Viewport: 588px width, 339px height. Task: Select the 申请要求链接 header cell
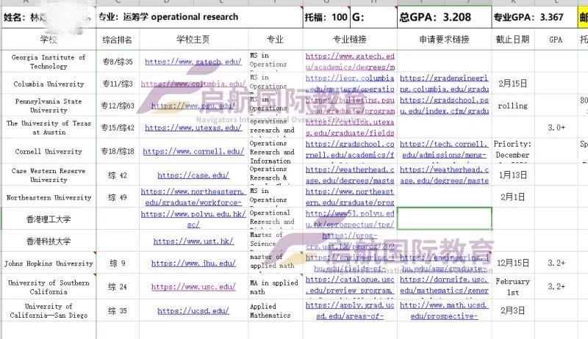click(x=445, y=40)
